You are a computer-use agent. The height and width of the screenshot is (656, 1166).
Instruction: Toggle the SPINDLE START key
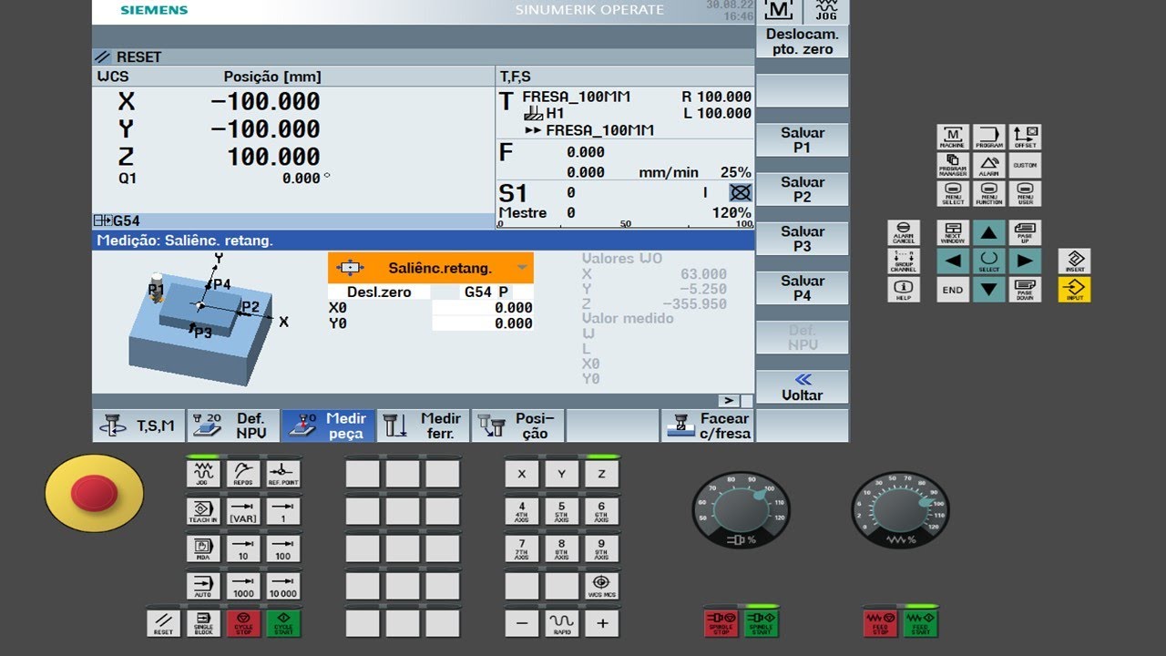pyautogui.click(x=761, y=623)
